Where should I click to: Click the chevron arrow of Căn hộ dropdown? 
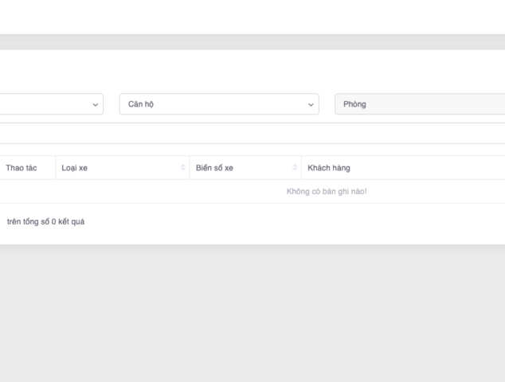[x=311, y=104]
